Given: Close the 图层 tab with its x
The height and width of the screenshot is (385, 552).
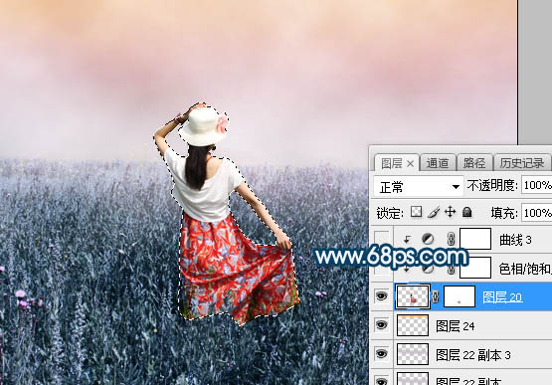Looking at the screenshot, I should point(410,163).
